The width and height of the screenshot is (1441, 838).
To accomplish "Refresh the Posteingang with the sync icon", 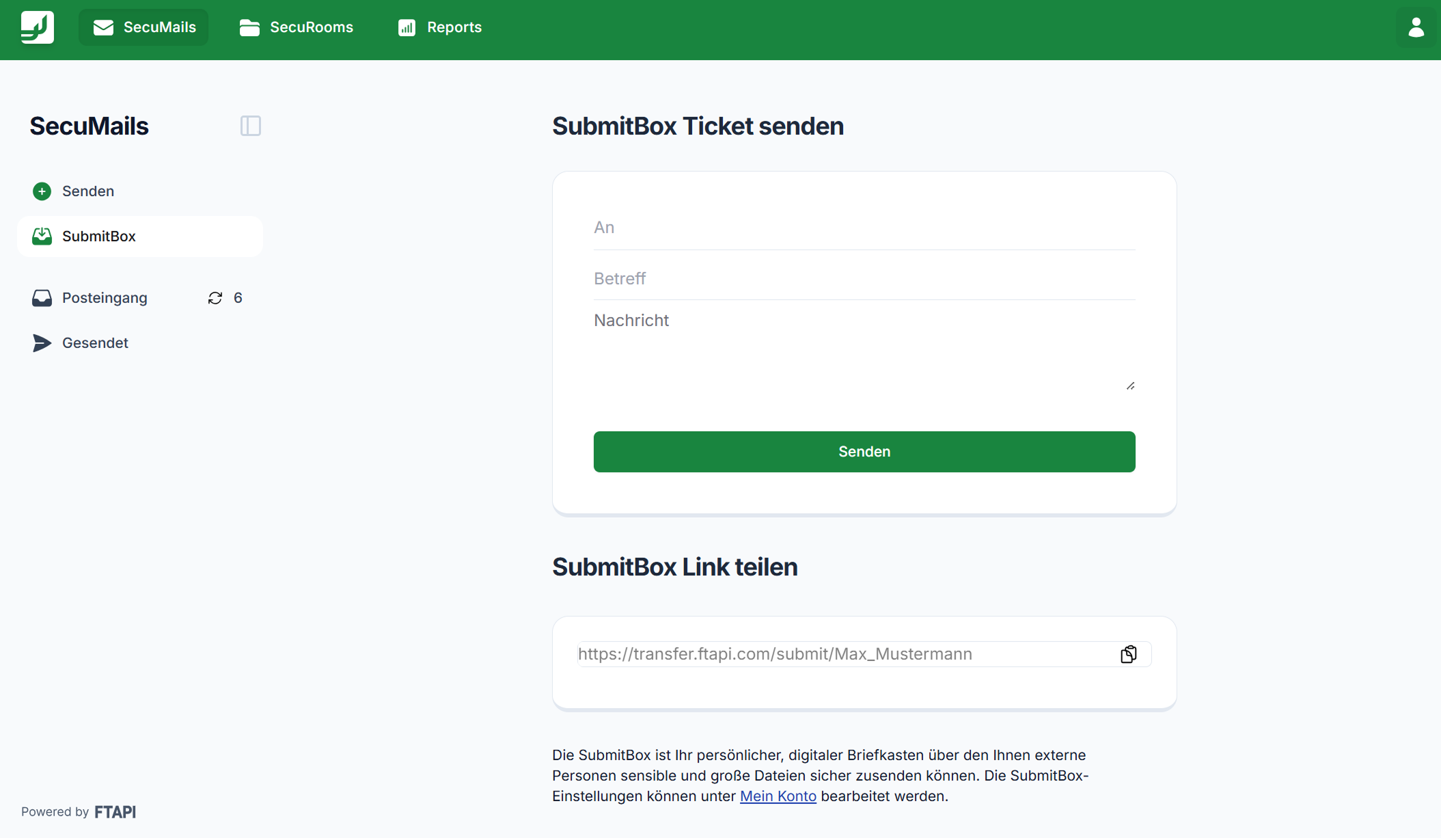I will (x=215, y=298).
